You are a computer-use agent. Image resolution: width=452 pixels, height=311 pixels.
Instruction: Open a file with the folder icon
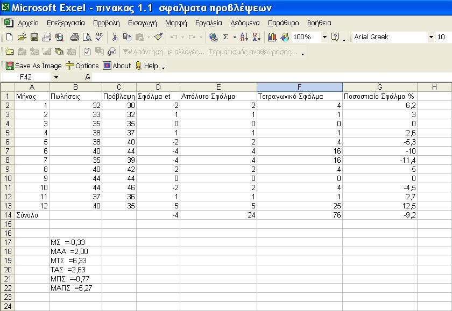point(22,37)
